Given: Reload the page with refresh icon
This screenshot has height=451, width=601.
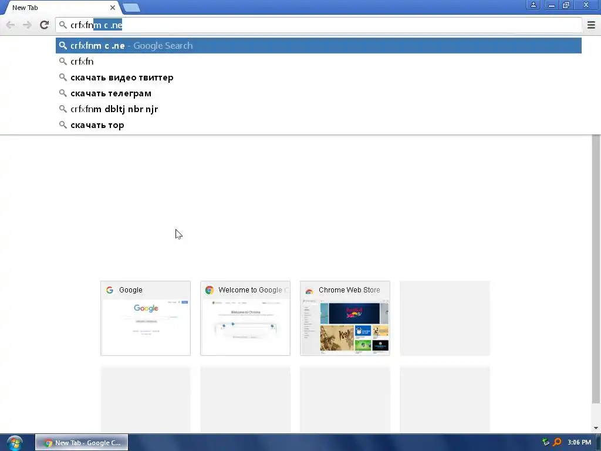Looking at the screenshot, I should point(44,25).
